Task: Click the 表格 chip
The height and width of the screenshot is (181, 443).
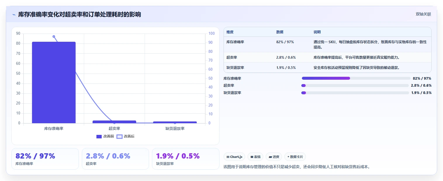Action: point(255,157)
